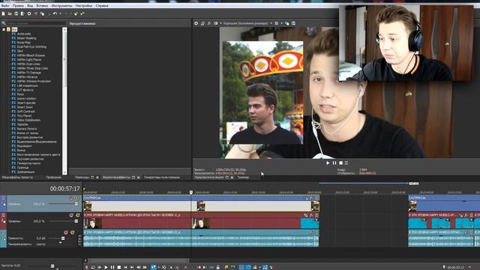Image resolution: width=480 pixels, height=270 pixels.
Task: Close the Видеоспецэффекты tab
Action: coord(138,177)
